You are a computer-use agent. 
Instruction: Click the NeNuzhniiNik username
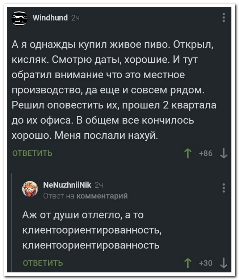click(67, 185)
